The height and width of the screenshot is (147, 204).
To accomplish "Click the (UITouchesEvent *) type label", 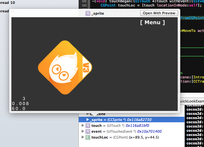I will coord(121,131).
